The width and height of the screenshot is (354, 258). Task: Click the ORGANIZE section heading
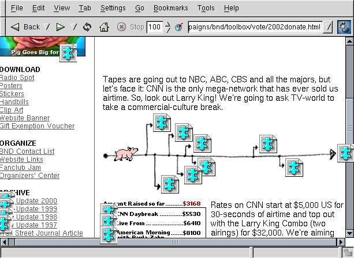click(18, 143)
